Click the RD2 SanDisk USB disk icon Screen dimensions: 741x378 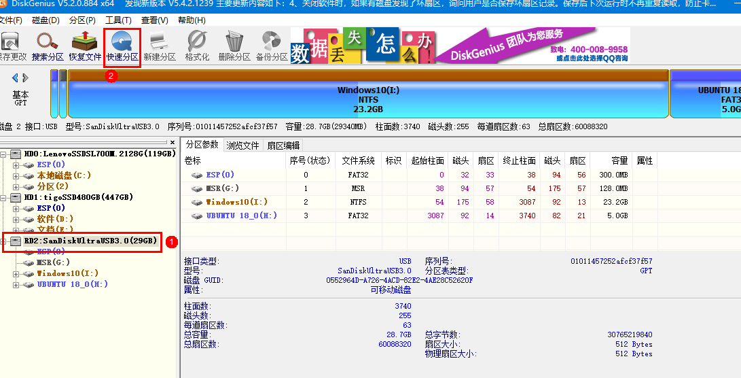[x=16, y=241]
